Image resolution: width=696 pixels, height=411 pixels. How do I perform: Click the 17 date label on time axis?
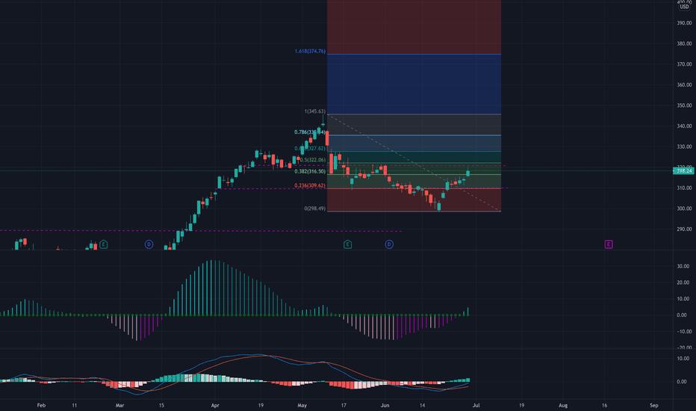[x=344, y=405]
